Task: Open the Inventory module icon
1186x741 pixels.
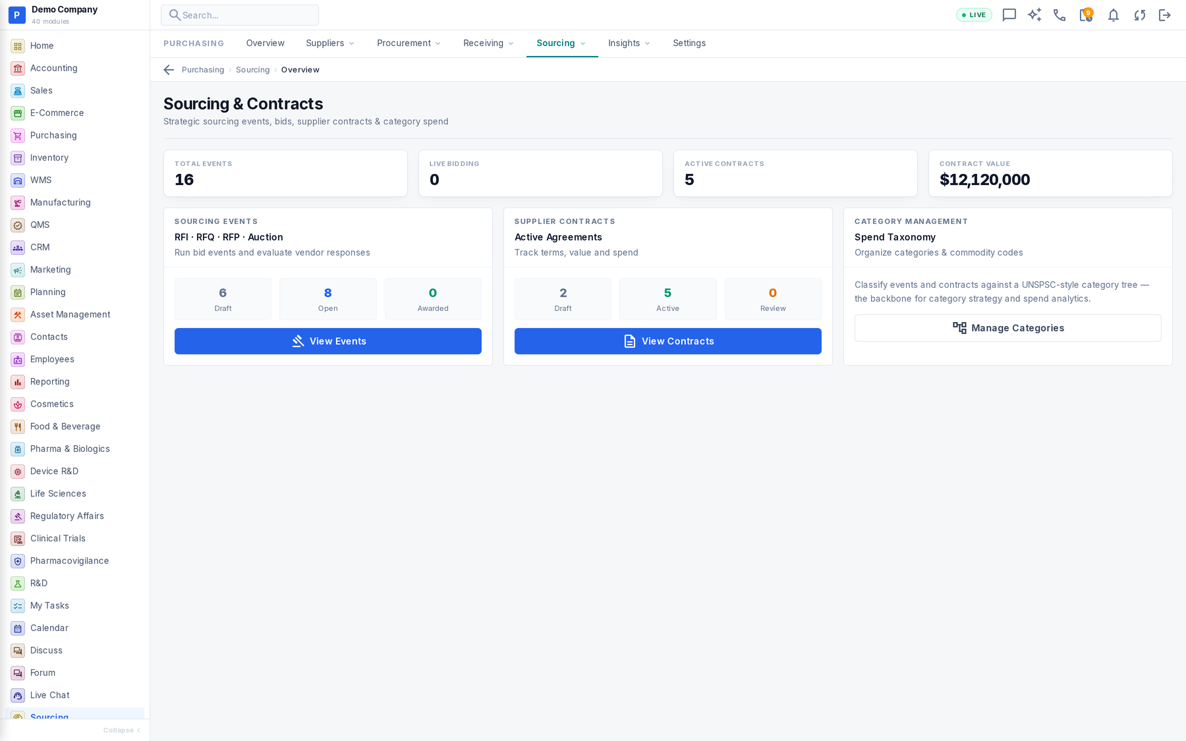Action: pyautogui.click(x=18, y=158)
